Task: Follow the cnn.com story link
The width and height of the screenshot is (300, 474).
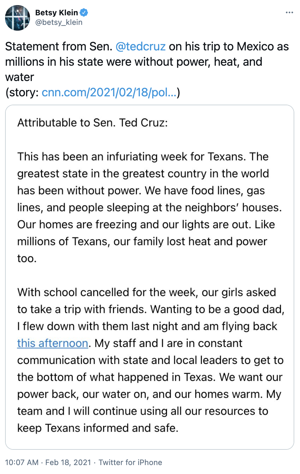Action: (x=109, y=93)
